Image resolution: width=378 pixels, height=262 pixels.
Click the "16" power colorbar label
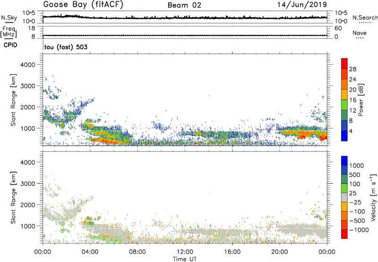tap(352, 100)
